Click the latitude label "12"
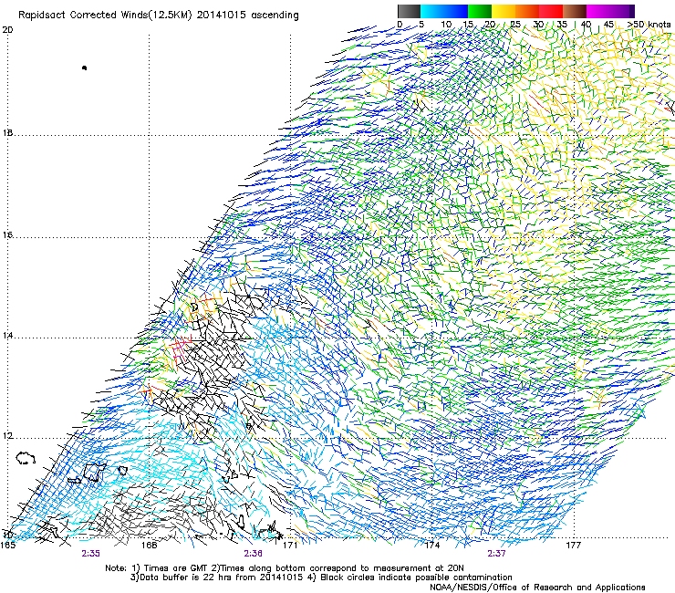Screen dimensions: 675x593 click(7, 436)
